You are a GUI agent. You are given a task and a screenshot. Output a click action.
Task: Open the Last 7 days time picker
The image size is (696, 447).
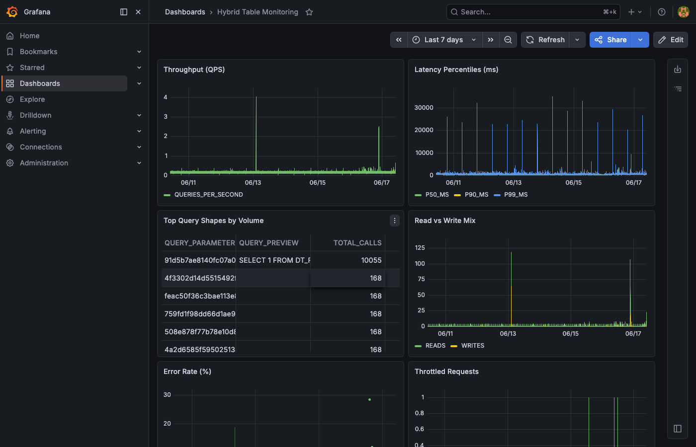[445, 40]
